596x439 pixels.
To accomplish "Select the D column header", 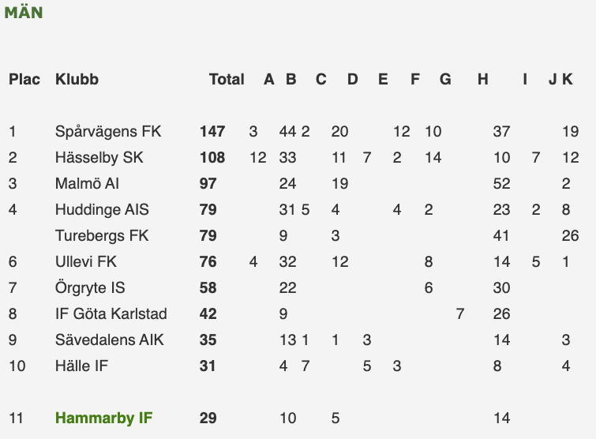I will [x=352, y=79].
